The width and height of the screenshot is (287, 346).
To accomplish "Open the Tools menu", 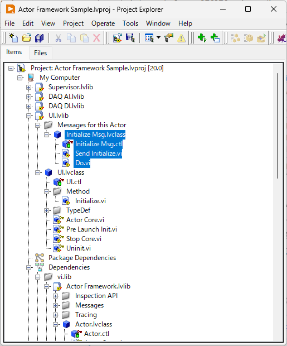I will pyautogui.click(x=130, y=23).
